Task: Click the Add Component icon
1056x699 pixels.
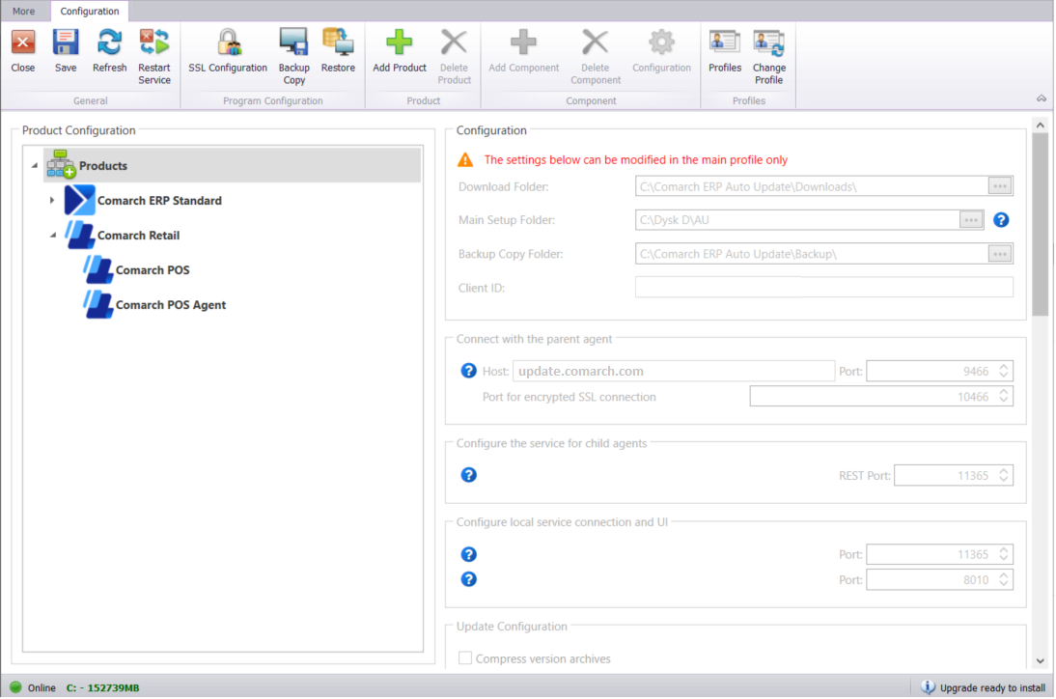Action: tap(523, 43)
